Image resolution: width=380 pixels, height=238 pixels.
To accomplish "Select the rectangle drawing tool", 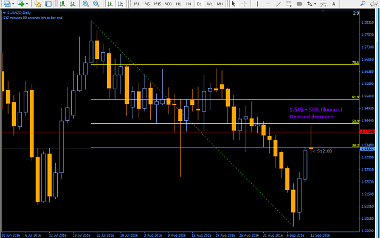I will pos(299,4).
